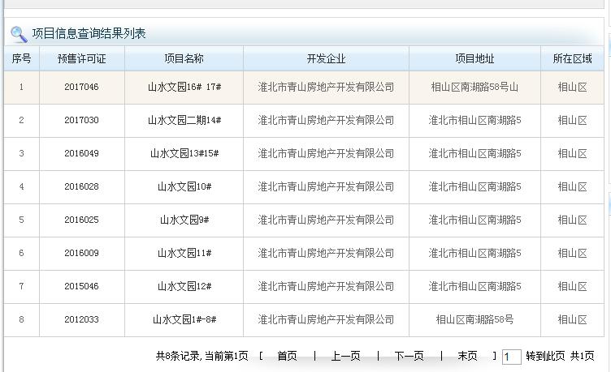Click the 开发企业 column header
611x372 pixels.
point(326,58)
